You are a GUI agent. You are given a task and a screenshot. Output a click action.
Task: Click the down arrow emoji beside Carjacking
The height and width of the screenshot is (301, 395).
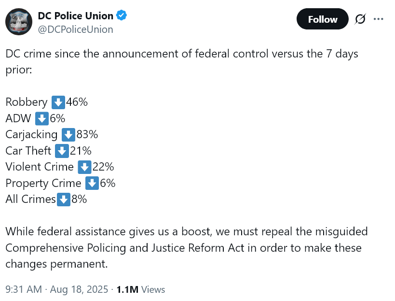pyautogui.click(x=68, y=135)
